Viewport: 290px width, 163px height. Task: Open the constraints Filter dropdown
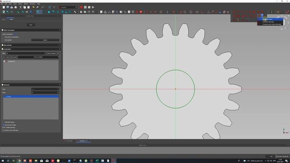click(26, 53)
